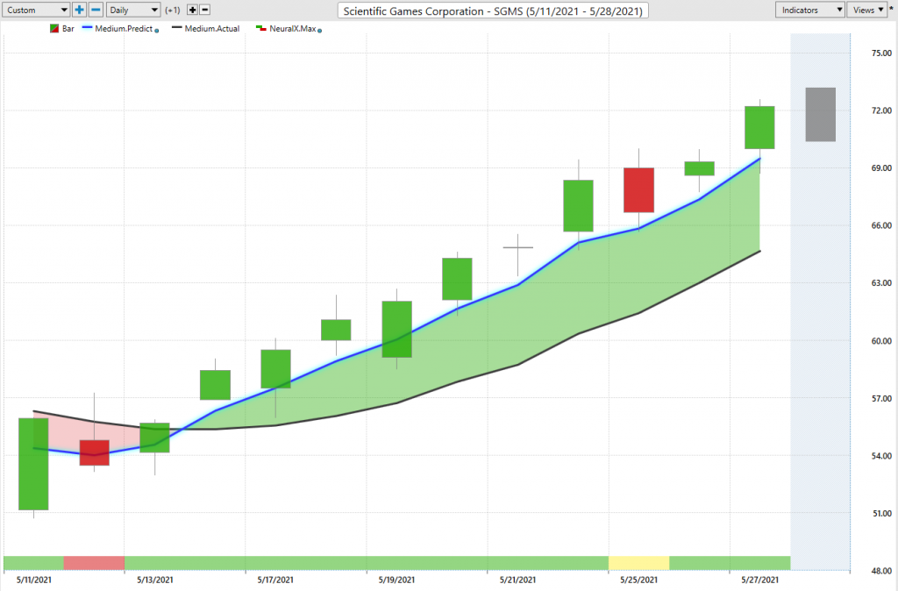The width and height of the screenshot is (898, 591).
Task: Click the red candlestick near 54.00
Action: click(x=94, y=452)
